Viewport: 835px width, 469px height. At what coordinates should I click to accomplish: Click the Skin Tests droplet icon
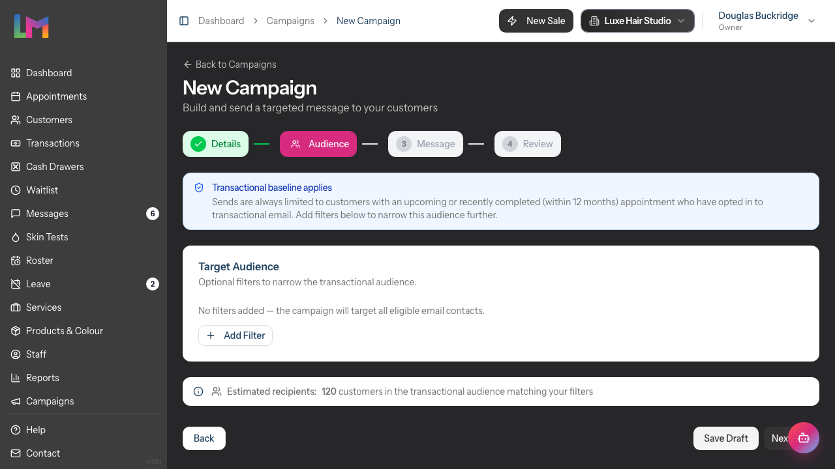[16, 237]
